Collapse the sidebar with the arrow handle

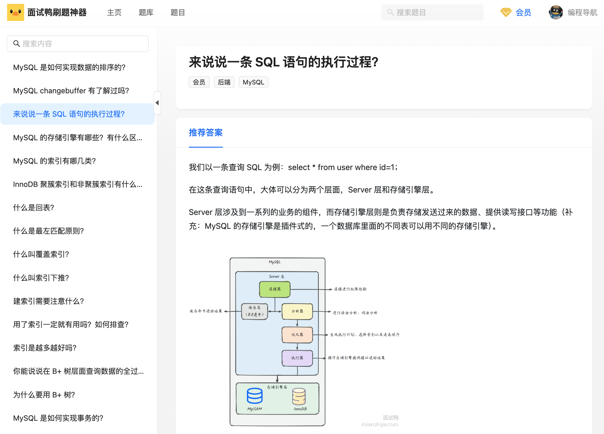(157, 103)
